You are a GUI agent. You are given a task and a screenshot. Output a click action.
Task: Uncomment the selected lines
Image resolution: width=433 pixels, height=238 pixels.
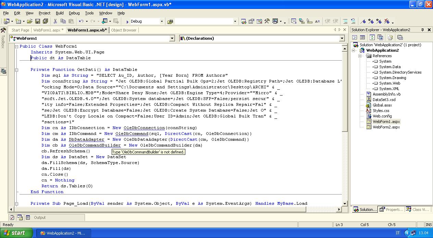[x=353, y=21]
